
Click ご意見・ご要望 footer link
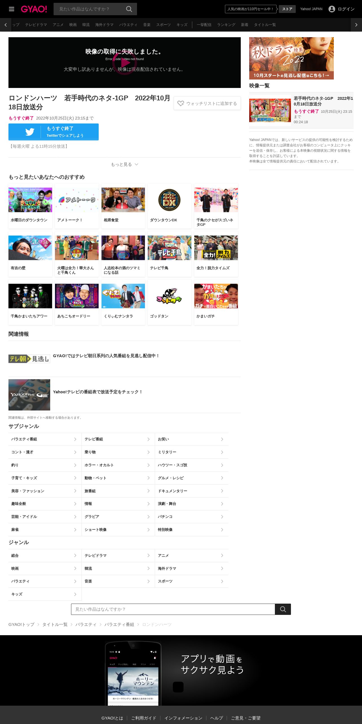(x=246, y=718)
